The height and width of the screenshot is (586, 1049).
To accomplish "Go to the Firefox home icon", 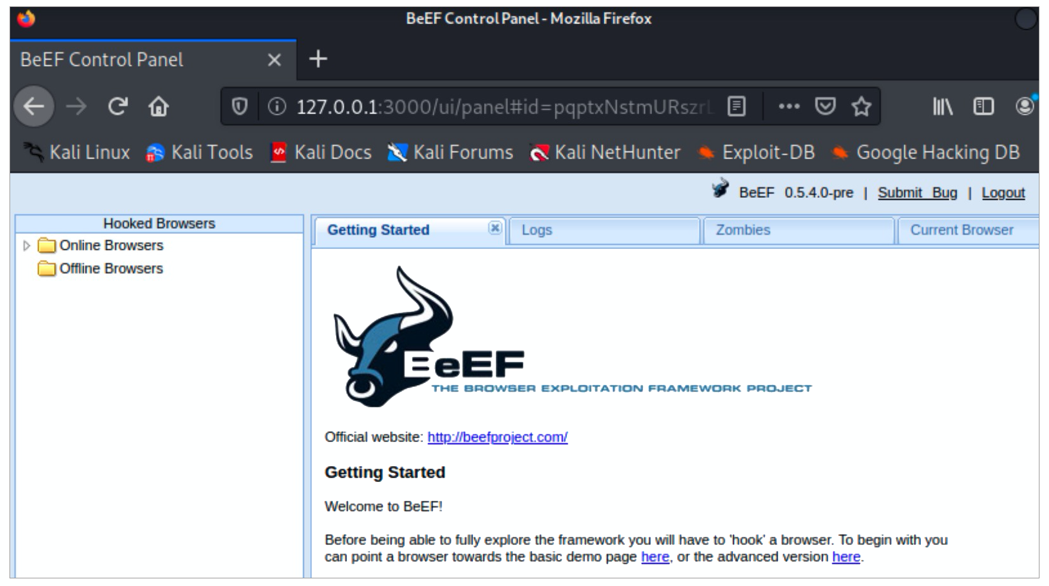I will [159, 107].
